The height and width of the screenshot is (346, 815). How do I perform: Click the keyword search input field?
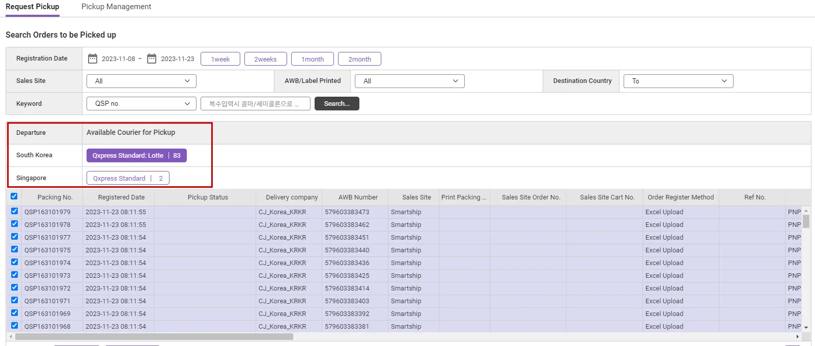click(255, 104)
